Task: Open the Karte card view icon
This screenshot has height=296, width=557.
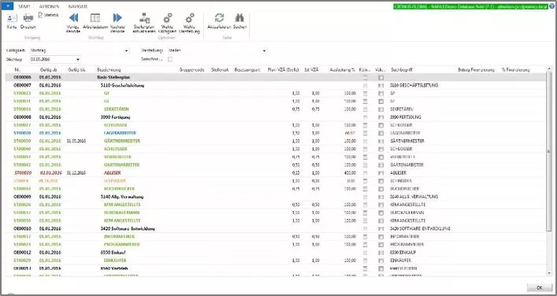Action: (12, 18)
